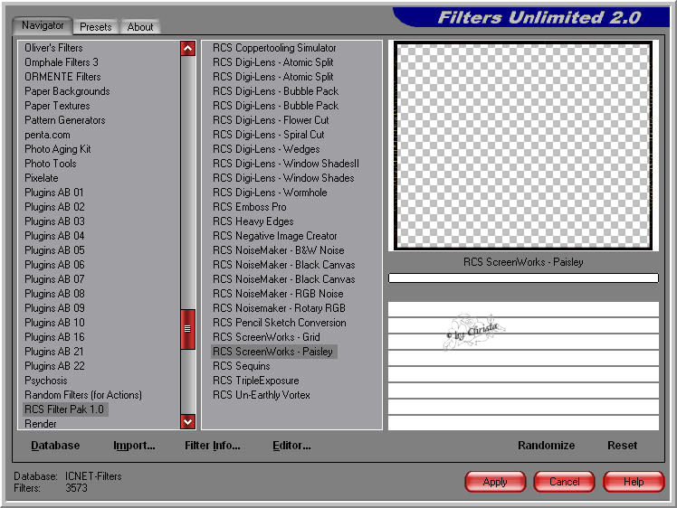Select RCS Filter Pak 1.0
Viewport: 677px width, 508px height.
[64, 409]
